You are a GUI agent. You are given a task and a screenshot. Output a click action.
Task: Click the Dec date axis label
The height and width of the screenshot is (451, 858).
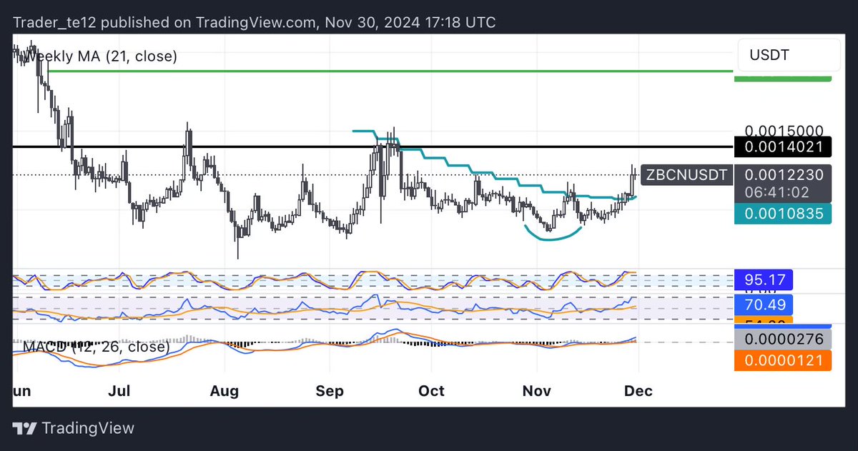(x=638, y=391)
